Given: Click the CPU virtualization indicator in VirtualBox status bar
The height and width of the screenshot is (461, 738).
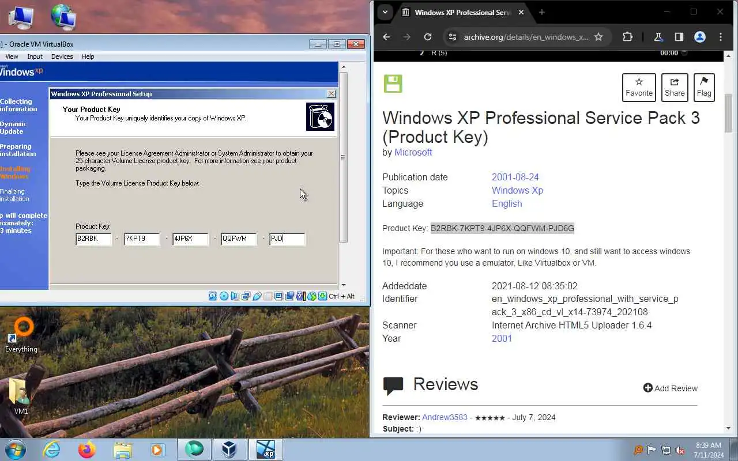Looking at the screenshot, I should pyautogui.click(x=300, y=296).
